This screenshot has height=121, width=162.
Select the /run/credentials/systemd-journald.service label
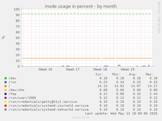(x=49, y=106)
